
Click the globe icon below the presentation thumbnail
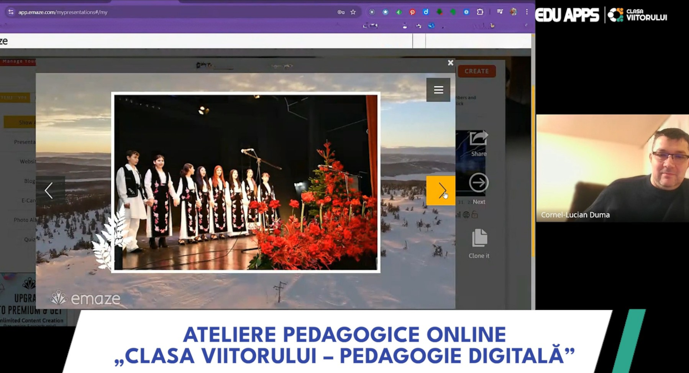click(466, 215)
